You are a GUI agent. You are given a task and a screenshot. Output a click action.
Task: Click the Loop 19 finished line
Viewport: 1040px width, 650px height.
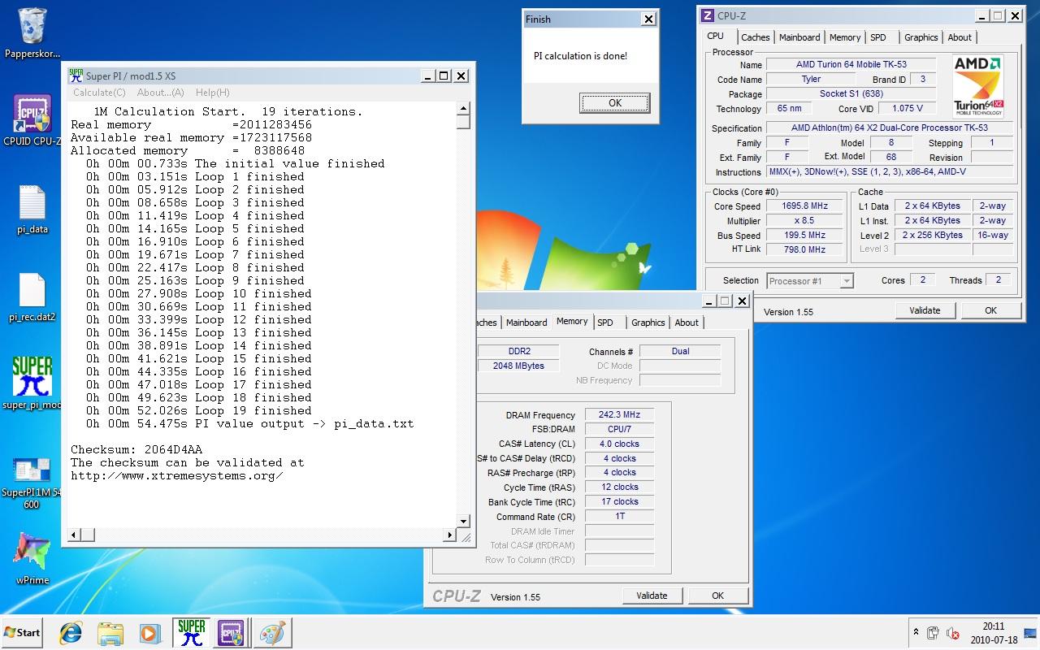pyautogui.click(x=199, y=410)
